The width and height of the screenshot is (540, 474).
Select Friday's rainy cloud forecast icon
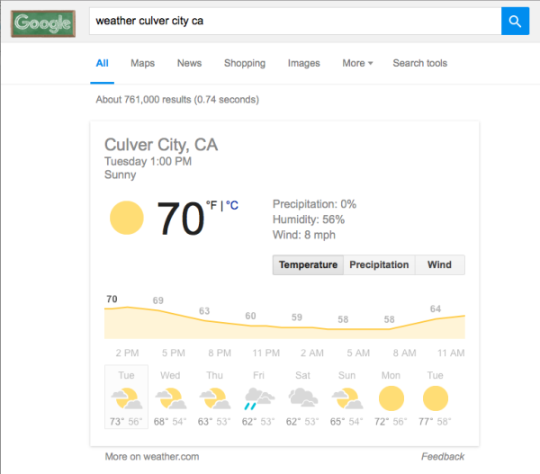[259, 398]
